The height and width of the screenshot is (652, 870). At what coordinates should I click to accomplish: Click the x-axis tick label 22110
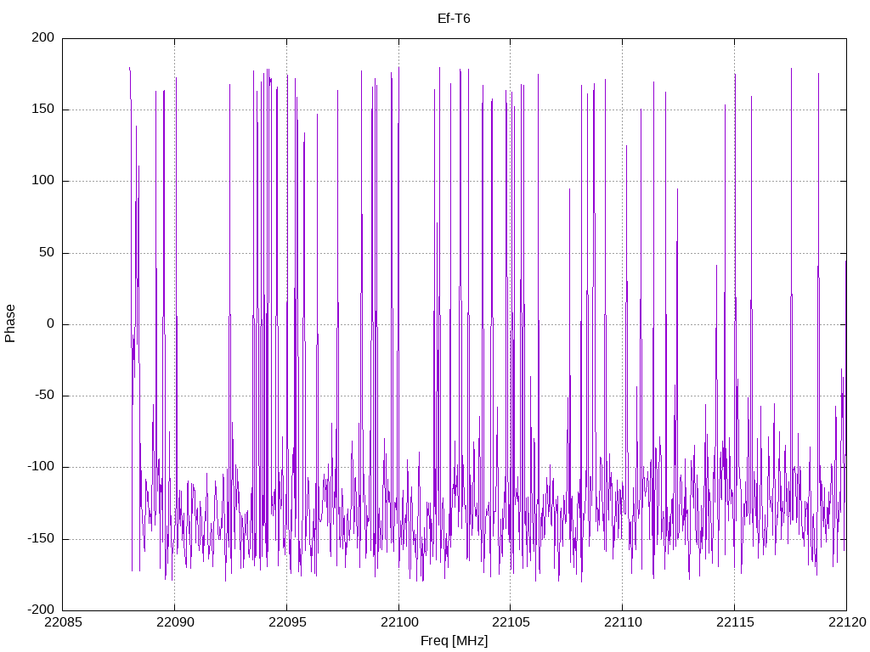point(623,622)
